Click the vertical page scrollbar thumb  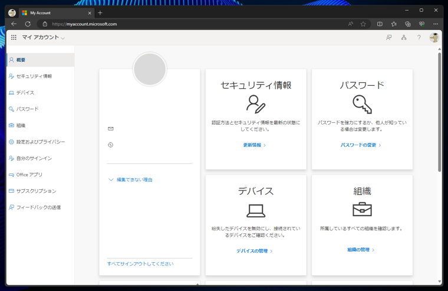pyautogui.click(x=439, y=112)
